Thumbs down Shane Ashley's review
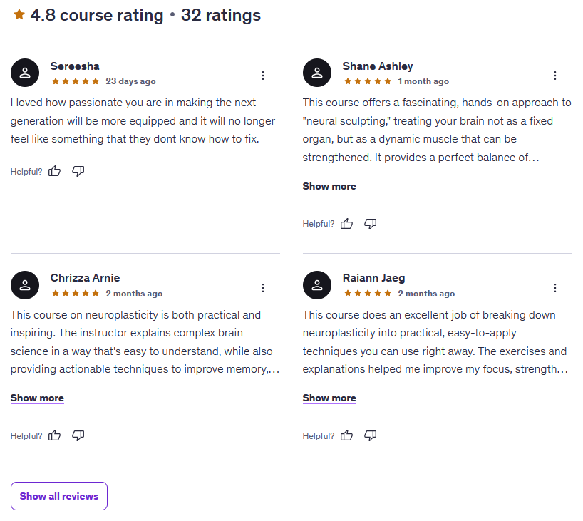Screen dimensions: 583x521 pyautogui.click(x=371, y=224)
